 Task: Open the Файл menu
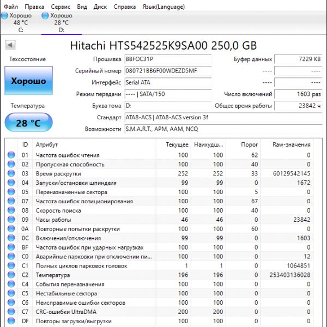pos(11,7)
